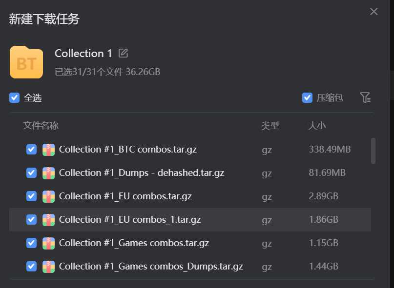The height and width of the screenshot is (288, 394).
Task: Click archive icon for Games combos.tar.gz
Action: point(48,243)
